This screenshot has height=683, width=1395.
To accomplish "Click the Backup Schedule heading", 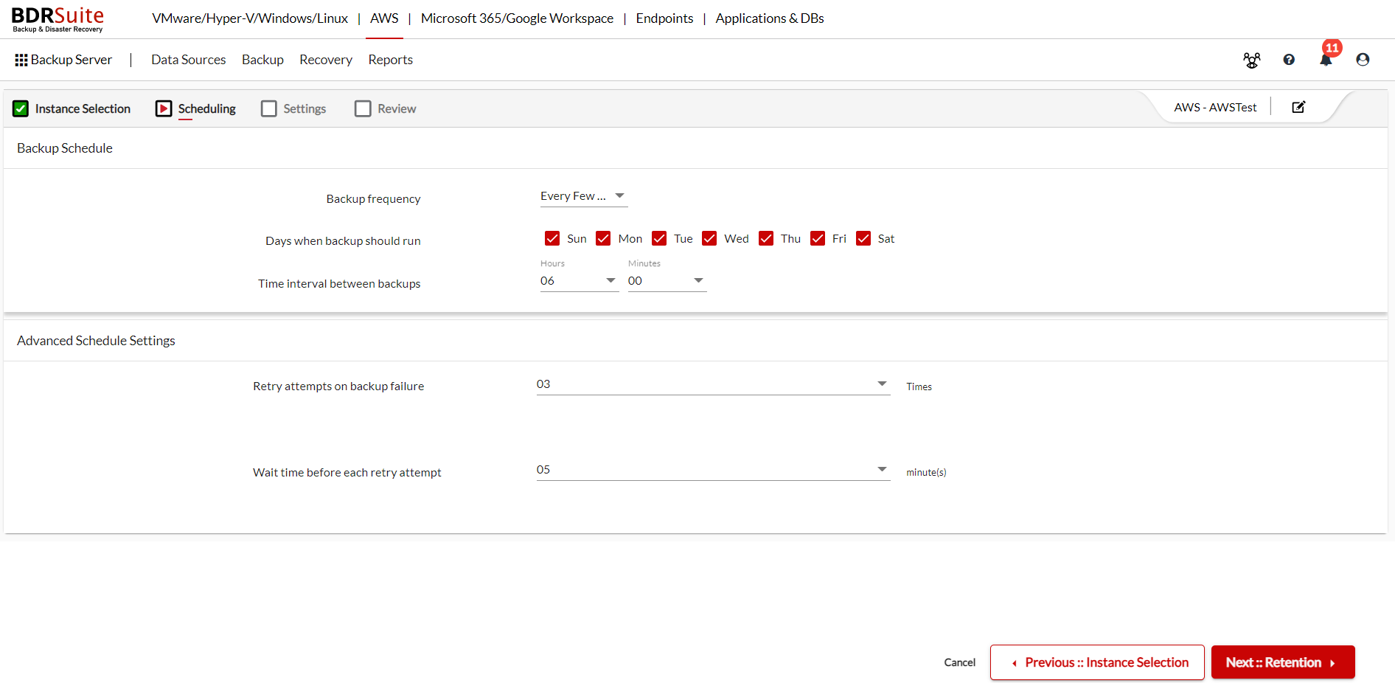I will (x=65, y=148).
